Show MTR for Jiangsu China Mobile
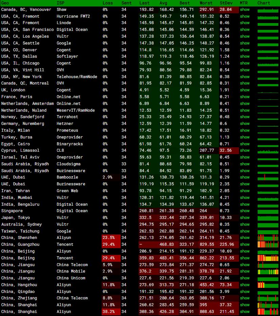The width and height of the screenshot is (280, 316). click(245, 271)
